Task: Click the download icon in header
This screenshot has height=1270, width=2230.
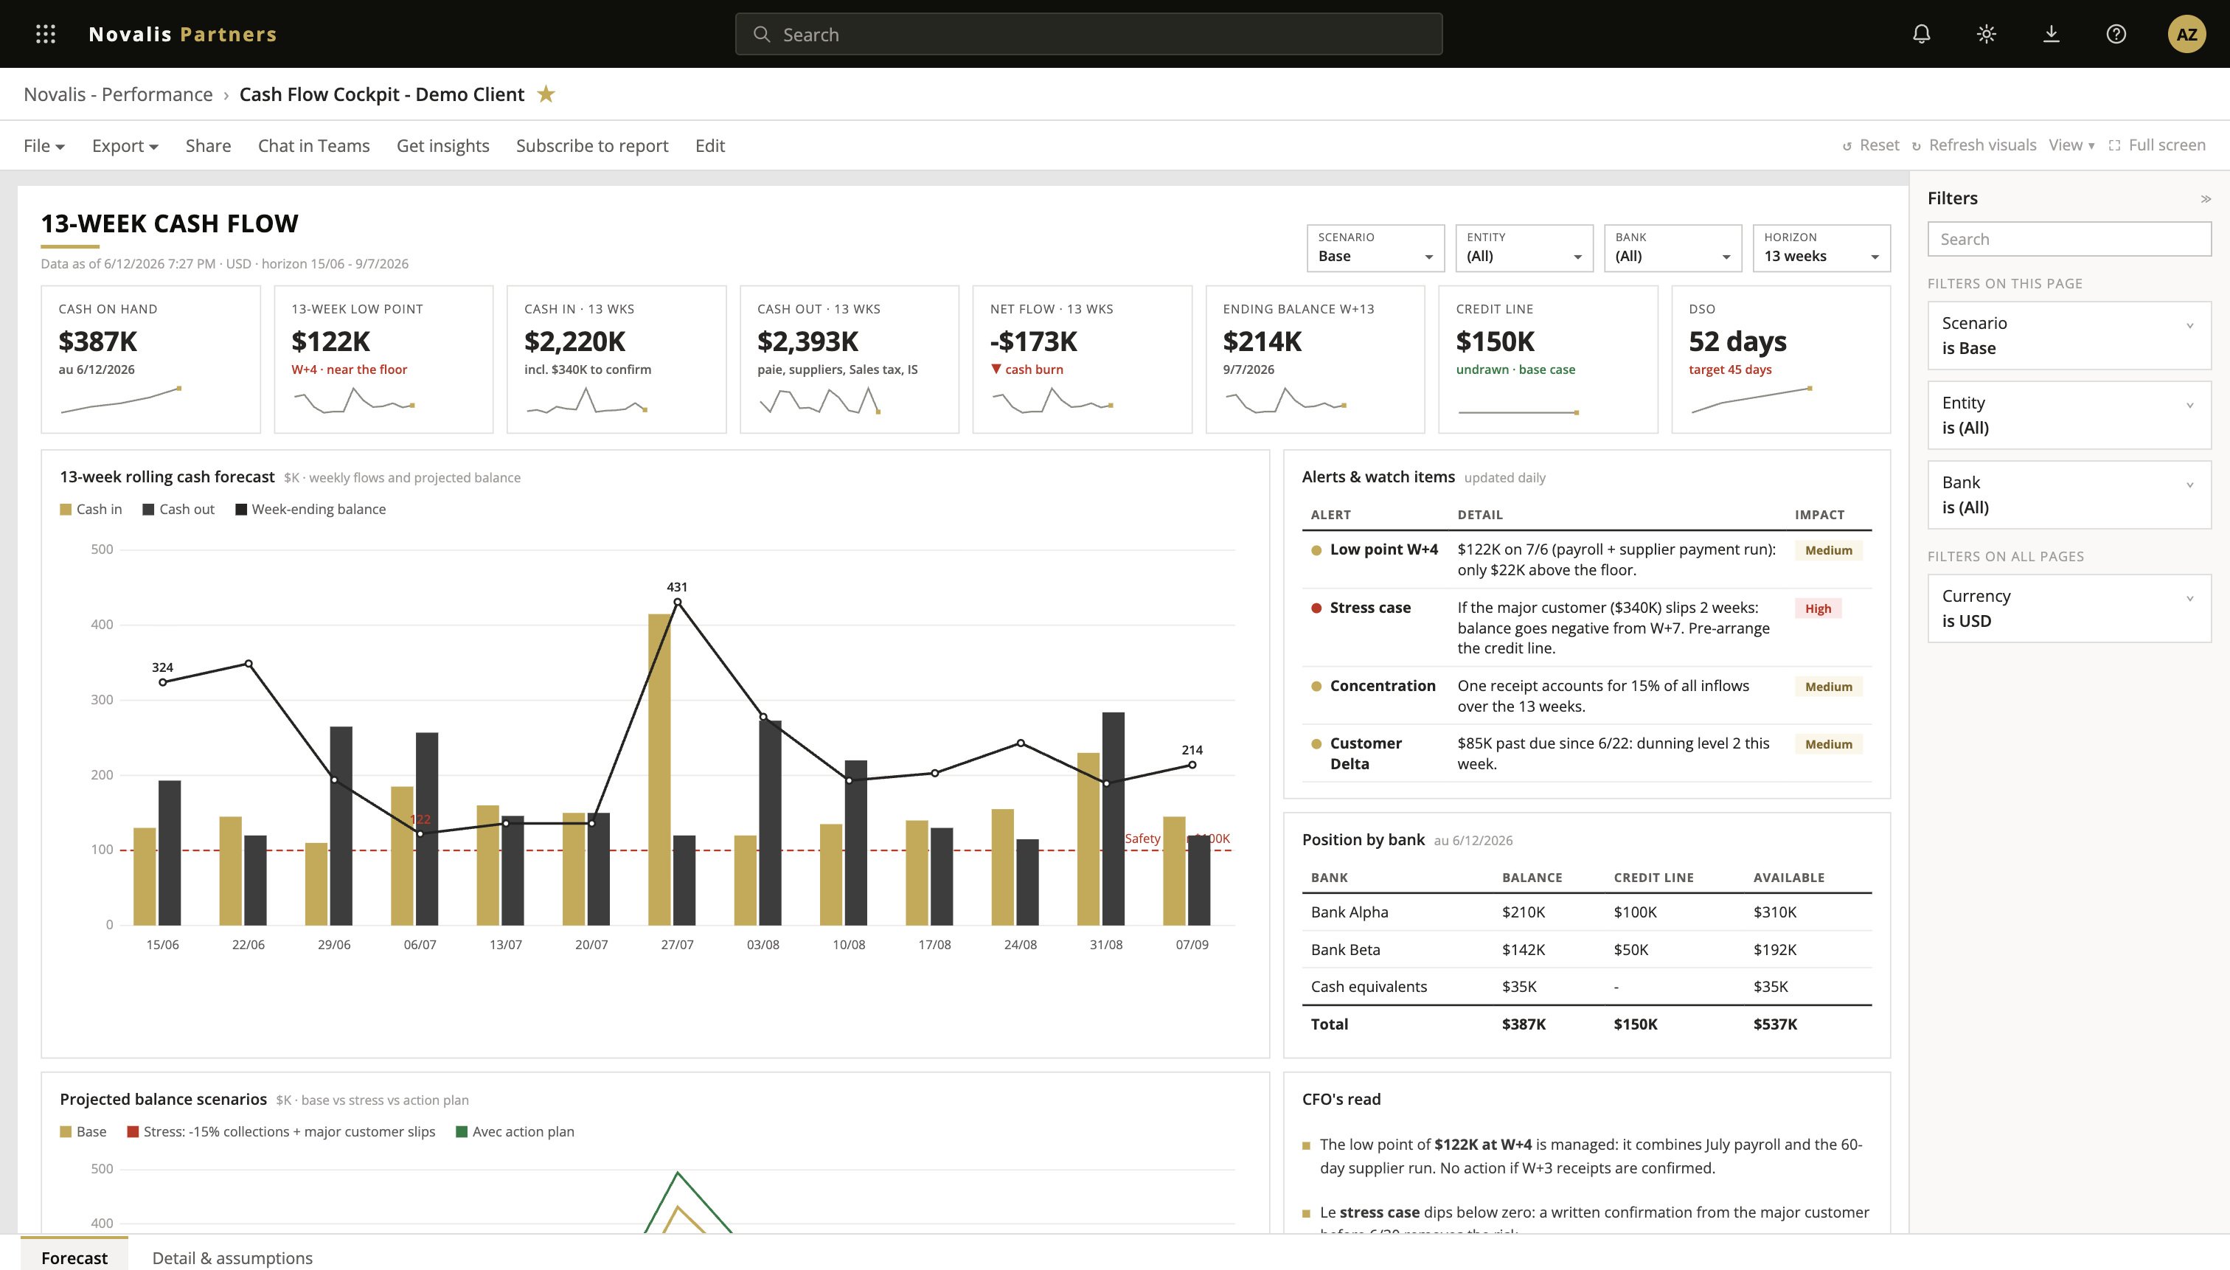Action: coord(2052,34)
